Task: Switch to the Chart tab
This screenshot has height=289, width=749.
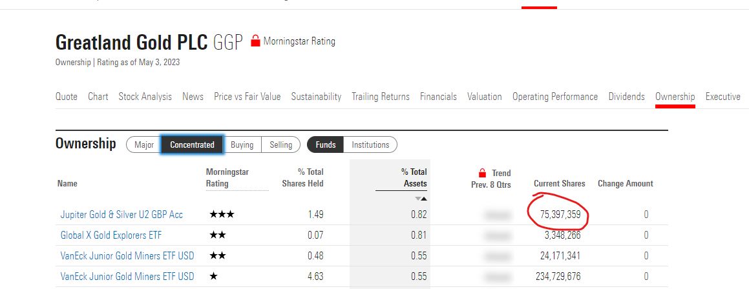Action: point(98,97)
